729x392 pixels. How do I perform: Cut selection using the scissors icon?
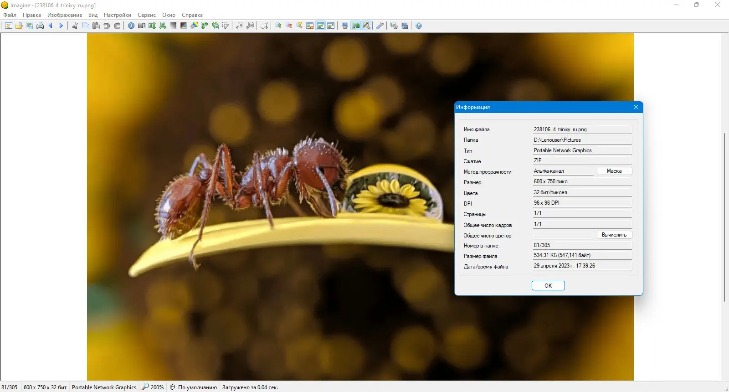coord(75,26)
